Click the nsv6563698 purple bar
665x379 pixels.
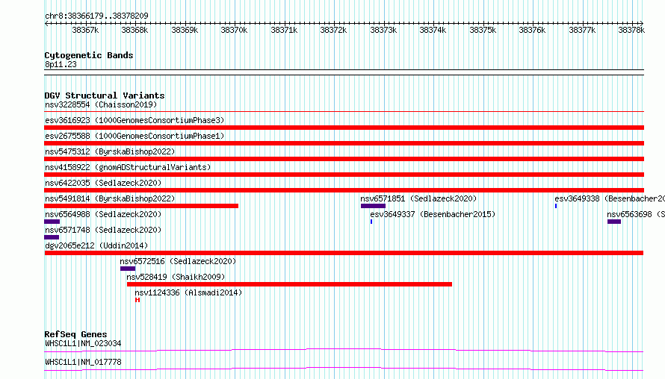pos(614,222)
